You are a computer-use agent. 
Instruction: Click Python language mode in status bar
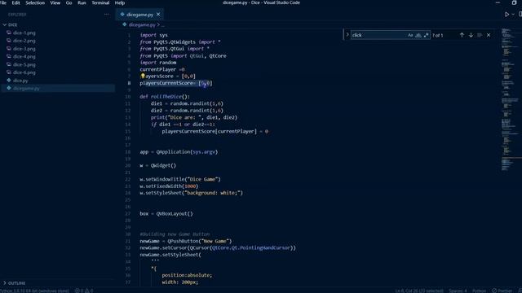coord(479,291)
